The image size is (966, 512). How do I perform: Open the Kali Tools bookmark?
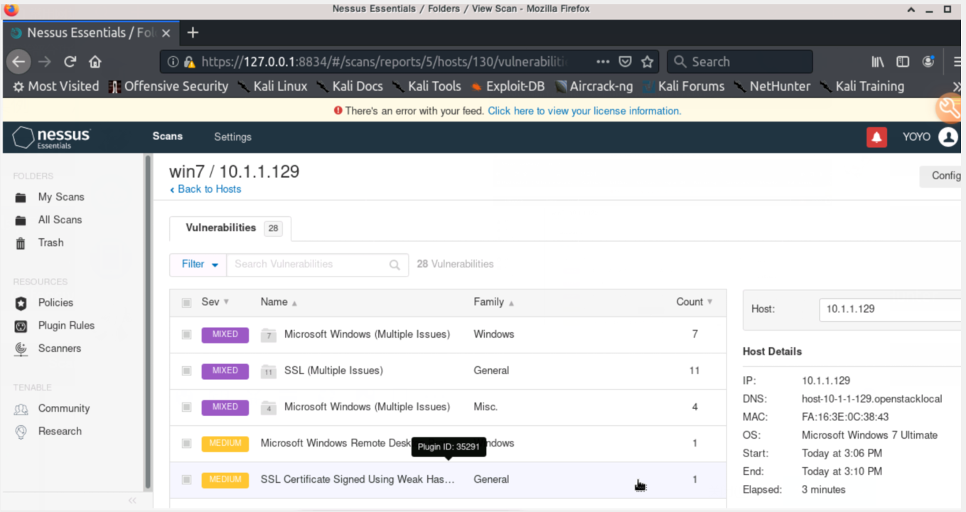pos(427,86)
